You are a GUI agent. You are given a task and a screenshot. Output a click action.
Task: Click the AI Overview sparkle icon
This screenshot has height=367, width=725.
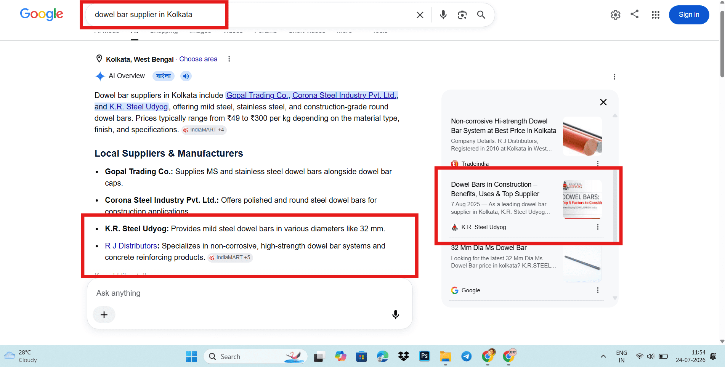tap(100, 76)
